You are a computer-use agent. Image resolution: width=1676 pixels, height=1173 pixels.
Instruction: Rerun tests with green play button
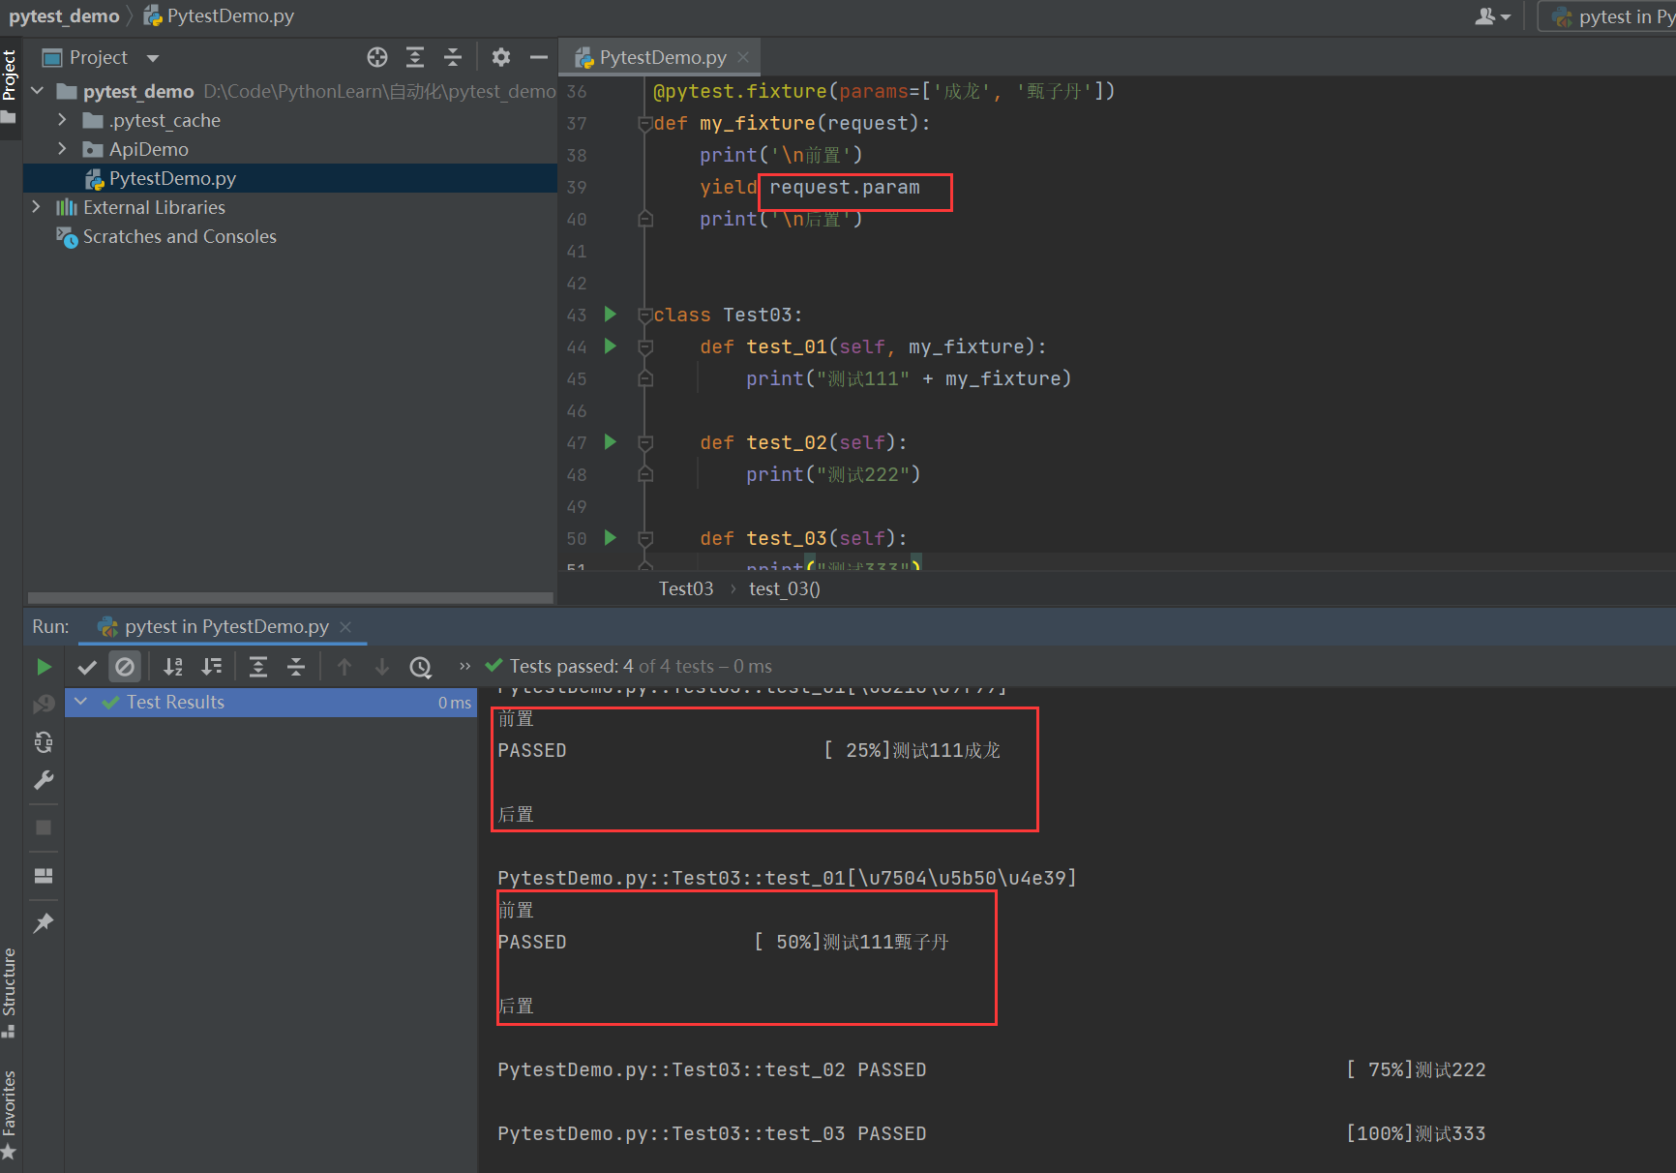tap(44, 666)
